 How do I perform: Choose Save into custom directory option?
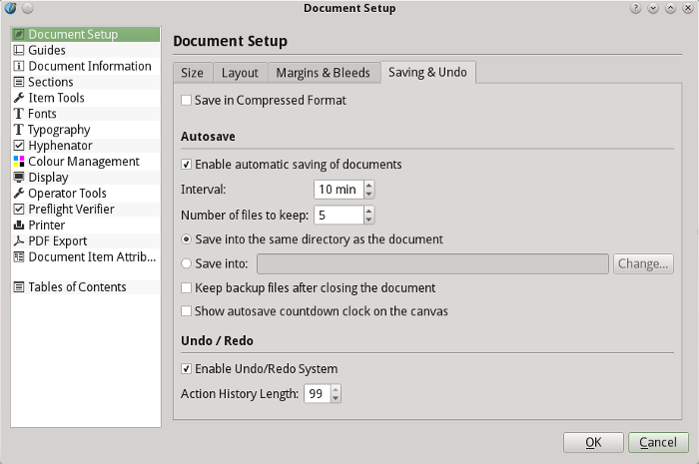[187, 263]
